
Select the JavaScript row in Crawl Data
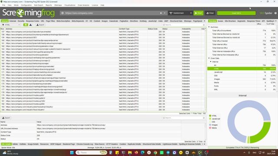coord(242,72)
